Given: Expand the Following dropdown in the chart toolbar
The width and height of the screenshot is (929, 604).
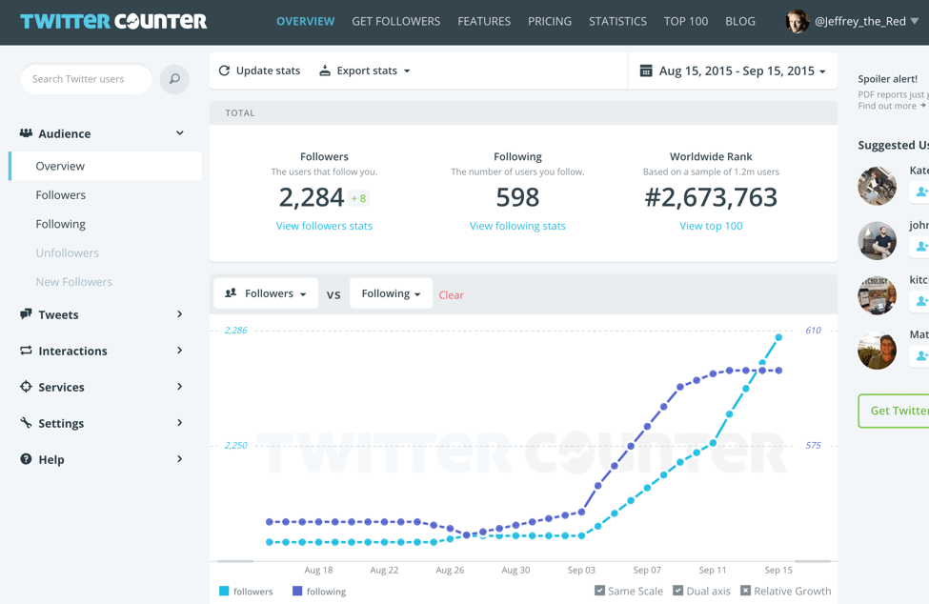Looking at the screenshot, I should click(x=391, y=292).
